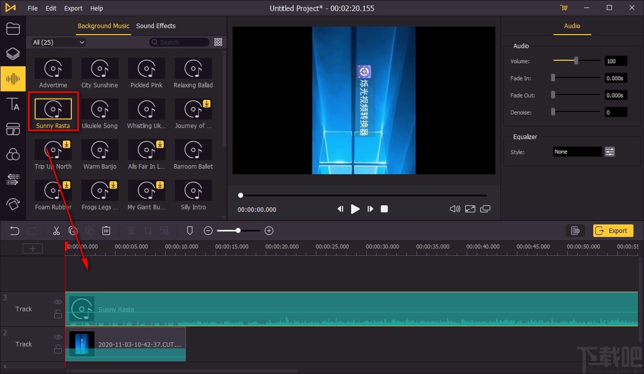Add a marker on the timeline

pyautogui.click(x=190, y=231)
